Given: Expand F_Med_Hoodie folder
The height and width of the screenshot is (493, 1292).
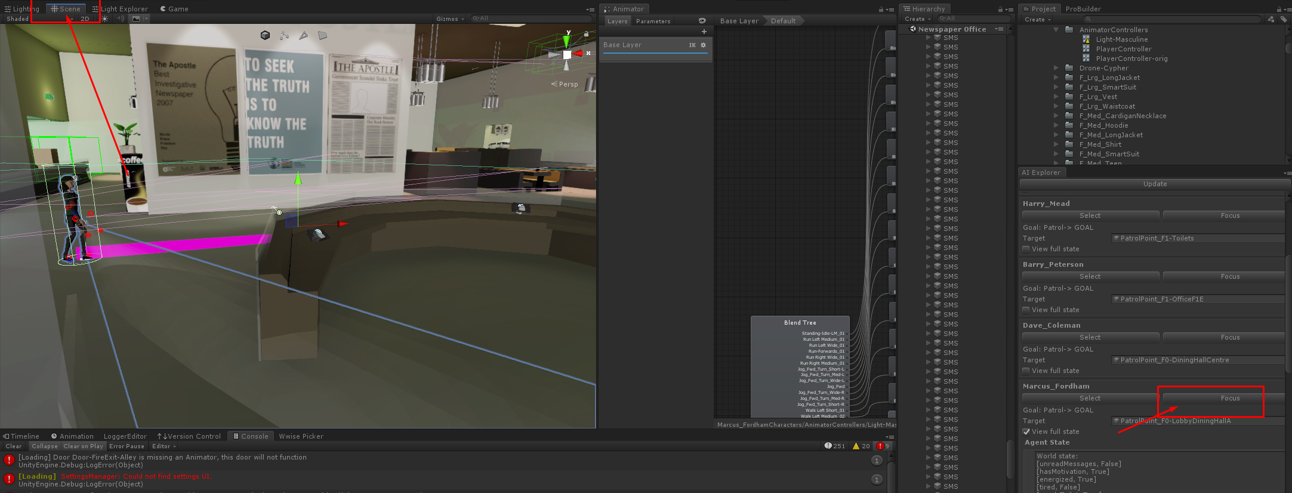Looking at the screenshot, I should [x=1056, y=125].
